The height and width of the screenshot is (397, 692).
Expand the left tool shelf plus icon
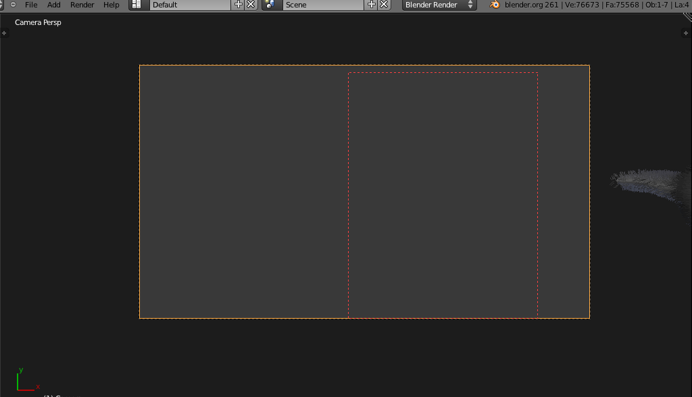pos(4,33)
